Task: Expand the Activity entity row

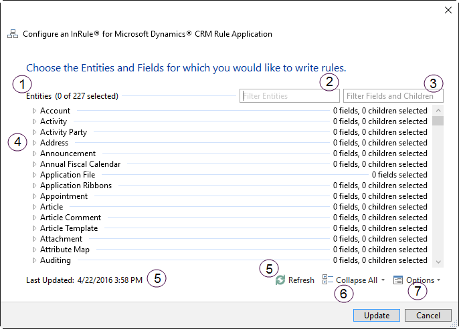Action: pyautogui.click(x=34, y=121)
